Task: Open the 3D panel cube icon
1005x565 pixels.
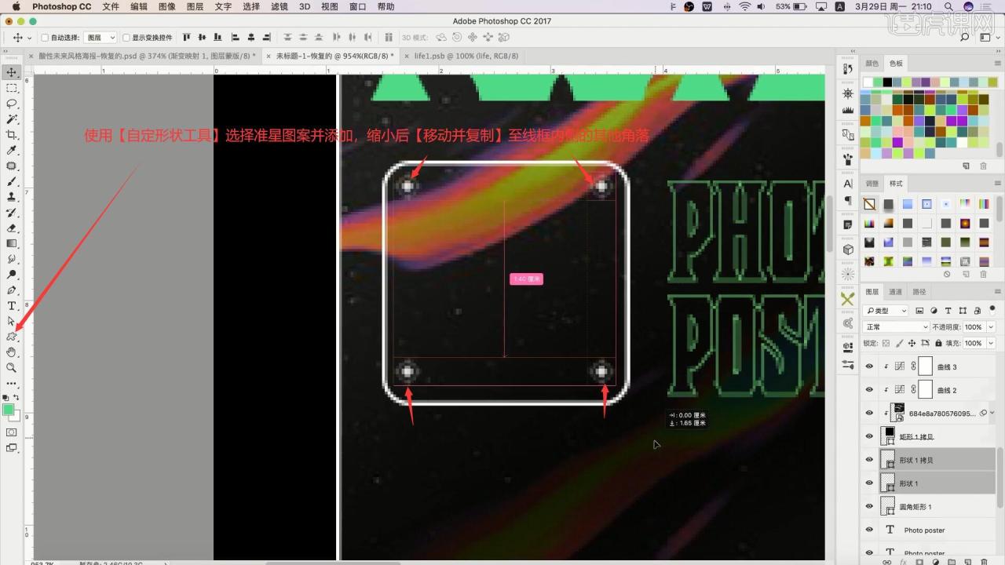Action: click(847, 249)
